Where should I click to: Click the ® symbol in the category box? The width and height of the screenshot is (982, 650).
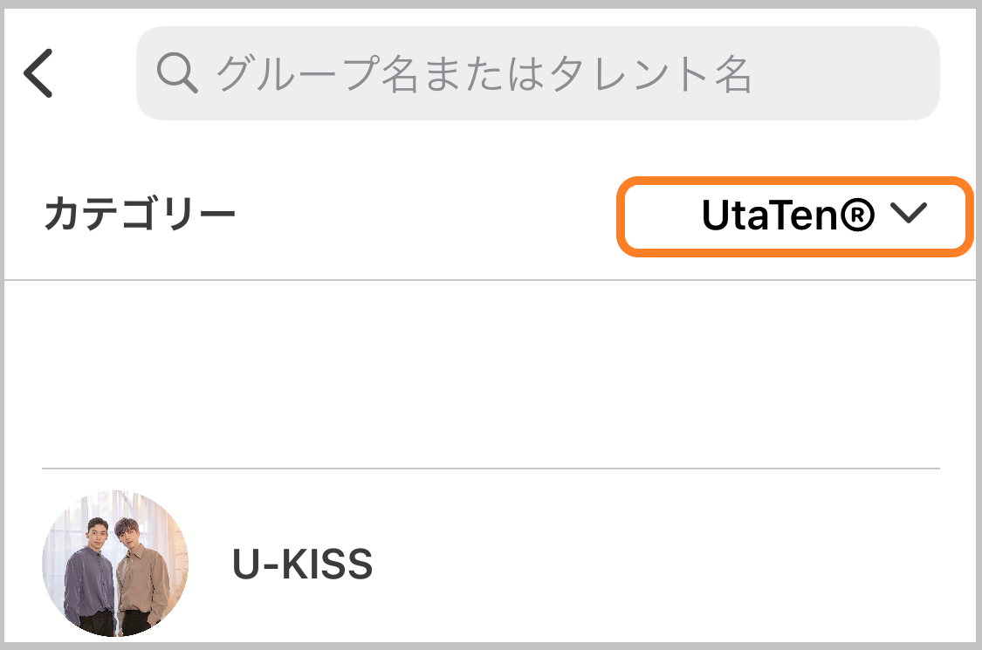[857, 215]
